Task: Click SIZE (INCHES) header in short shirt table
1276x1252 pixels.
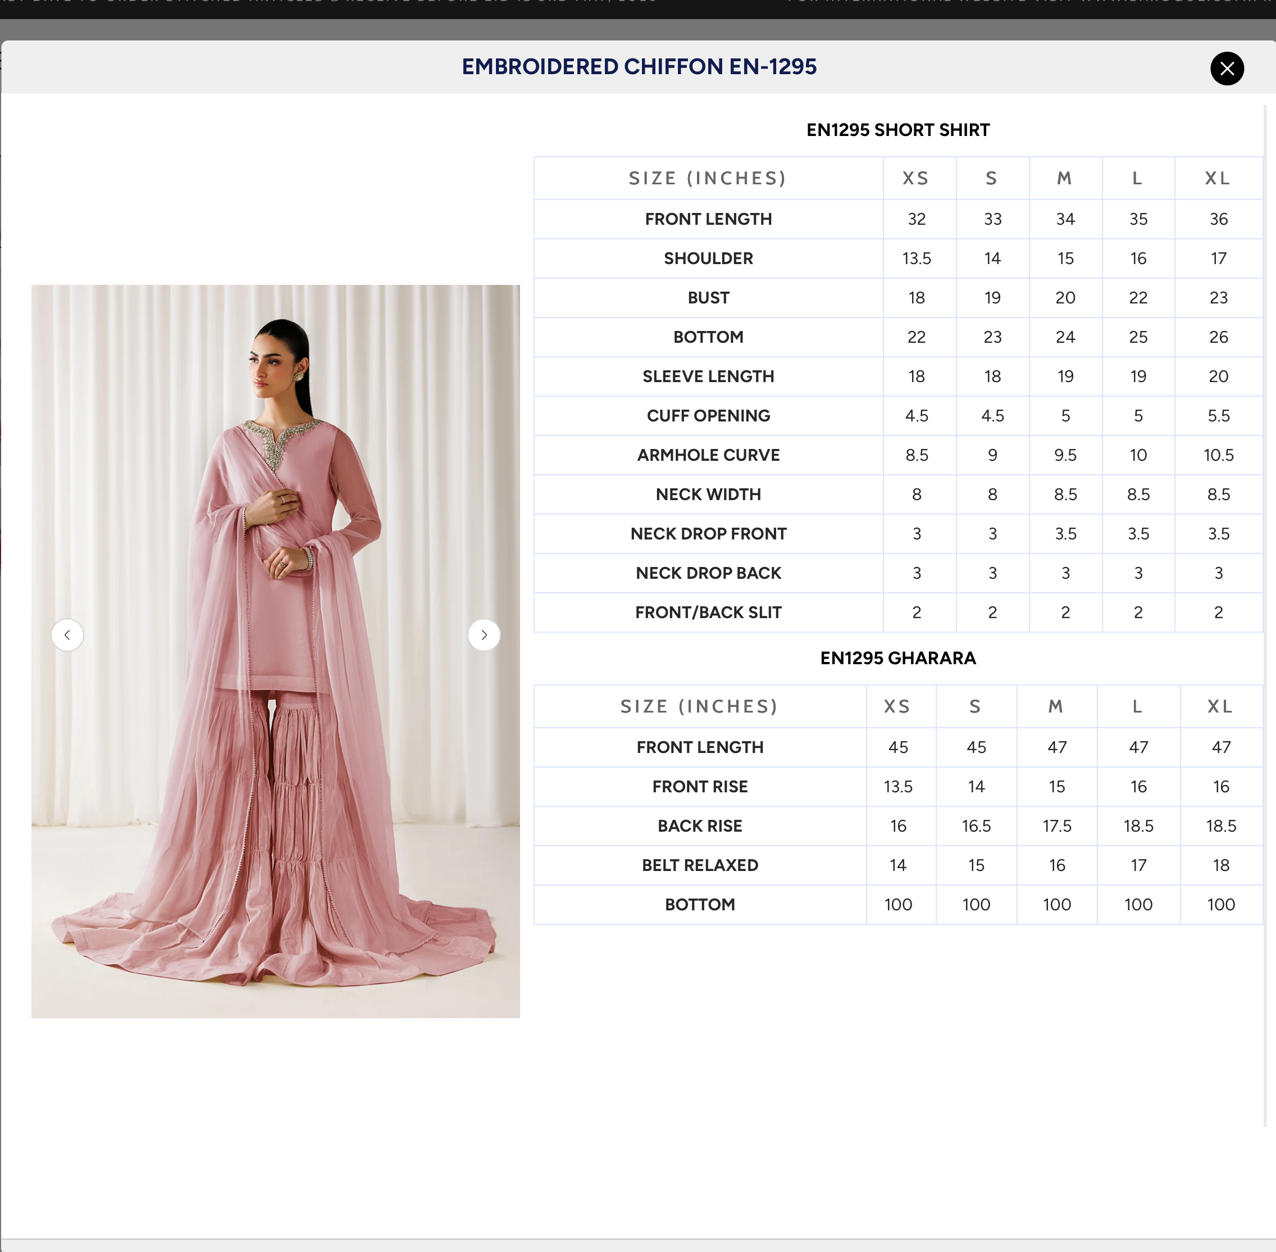Action: click(708, 178)
